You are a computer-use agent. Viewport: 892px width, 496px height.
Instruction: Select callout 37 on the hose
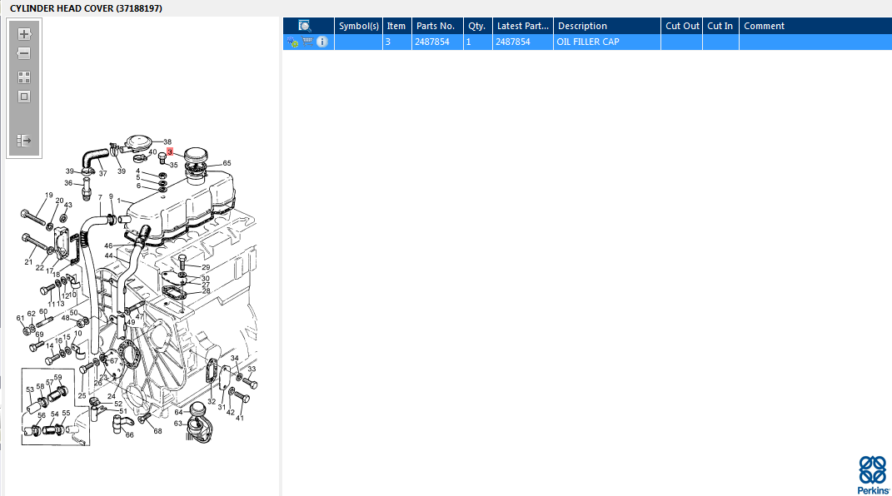tap(102, 174)
